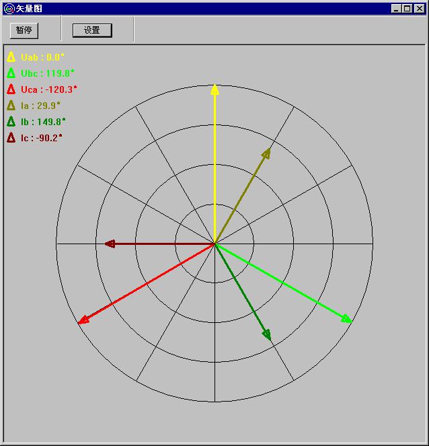Click the 暂停 (pause) button

point(24,30)
